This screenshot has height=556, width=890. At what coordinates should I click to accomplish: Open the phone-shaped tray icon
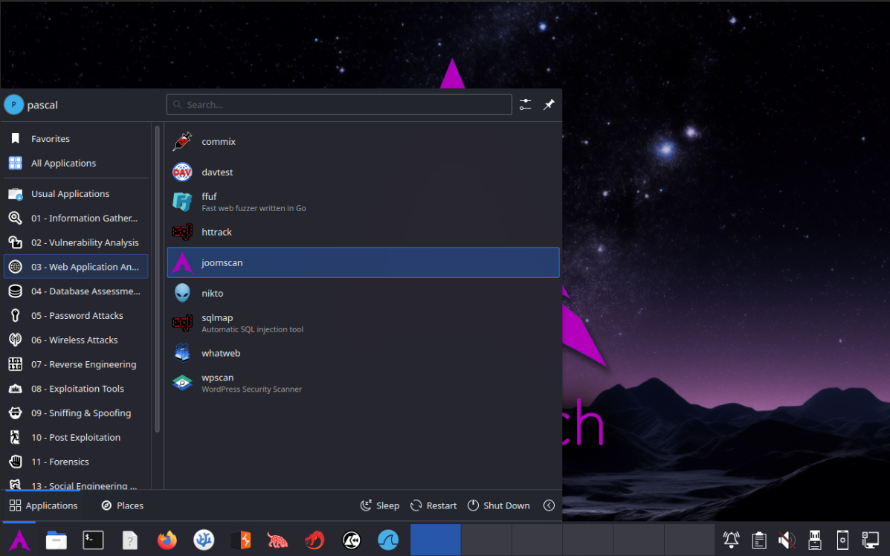pos(842,540)
